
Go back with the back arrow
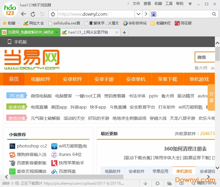(24, 14)
